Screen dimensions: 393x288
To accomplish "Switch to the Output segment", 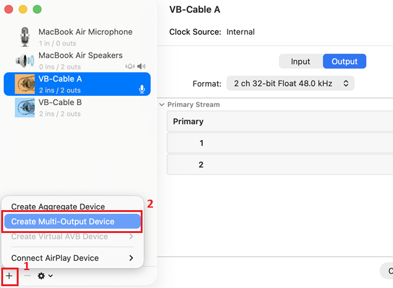I will [x=345, y=61].
